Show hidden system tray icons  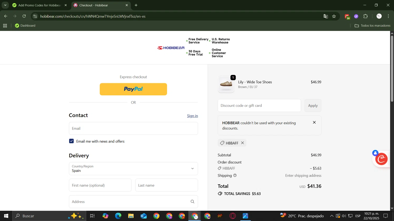(332, 216)
